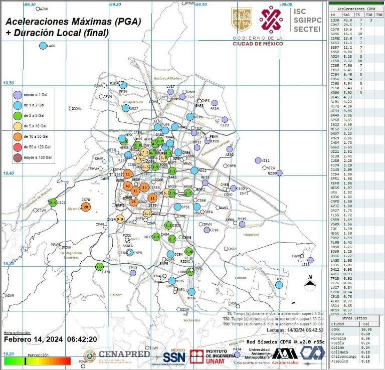
Task: Click the Aceleraciones CDMX table title
Action: (x=356, y=9)
